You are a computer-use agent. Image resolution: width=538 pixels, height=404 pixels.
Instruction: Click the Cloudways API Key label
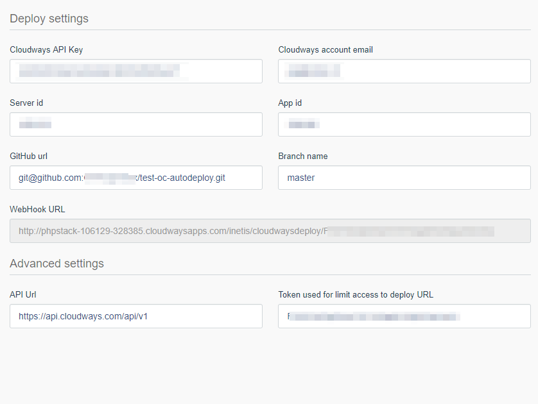(46, 49)
